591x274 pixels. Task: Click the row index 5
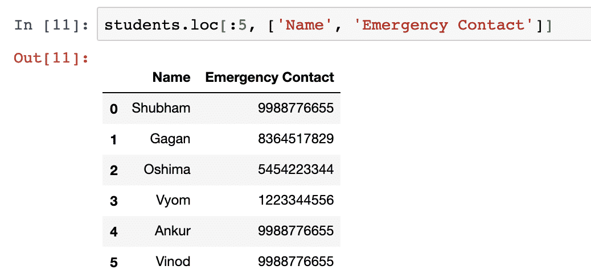coord(113,262)
